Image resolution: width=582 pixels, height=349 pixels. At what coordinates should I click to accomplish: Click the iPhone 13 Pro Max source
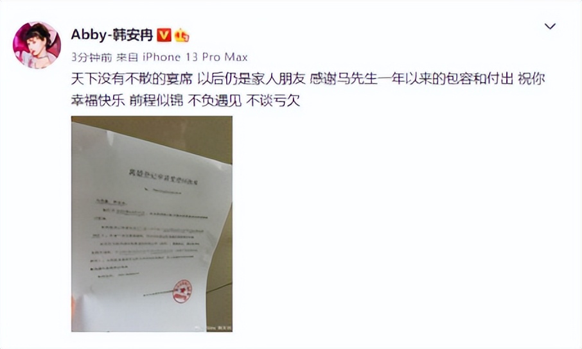click(195, 57)
